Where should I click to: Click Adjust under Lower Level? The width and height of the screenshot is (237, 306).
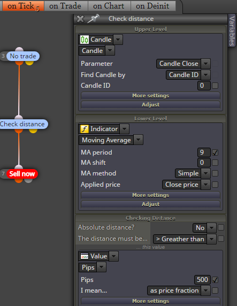150,204
